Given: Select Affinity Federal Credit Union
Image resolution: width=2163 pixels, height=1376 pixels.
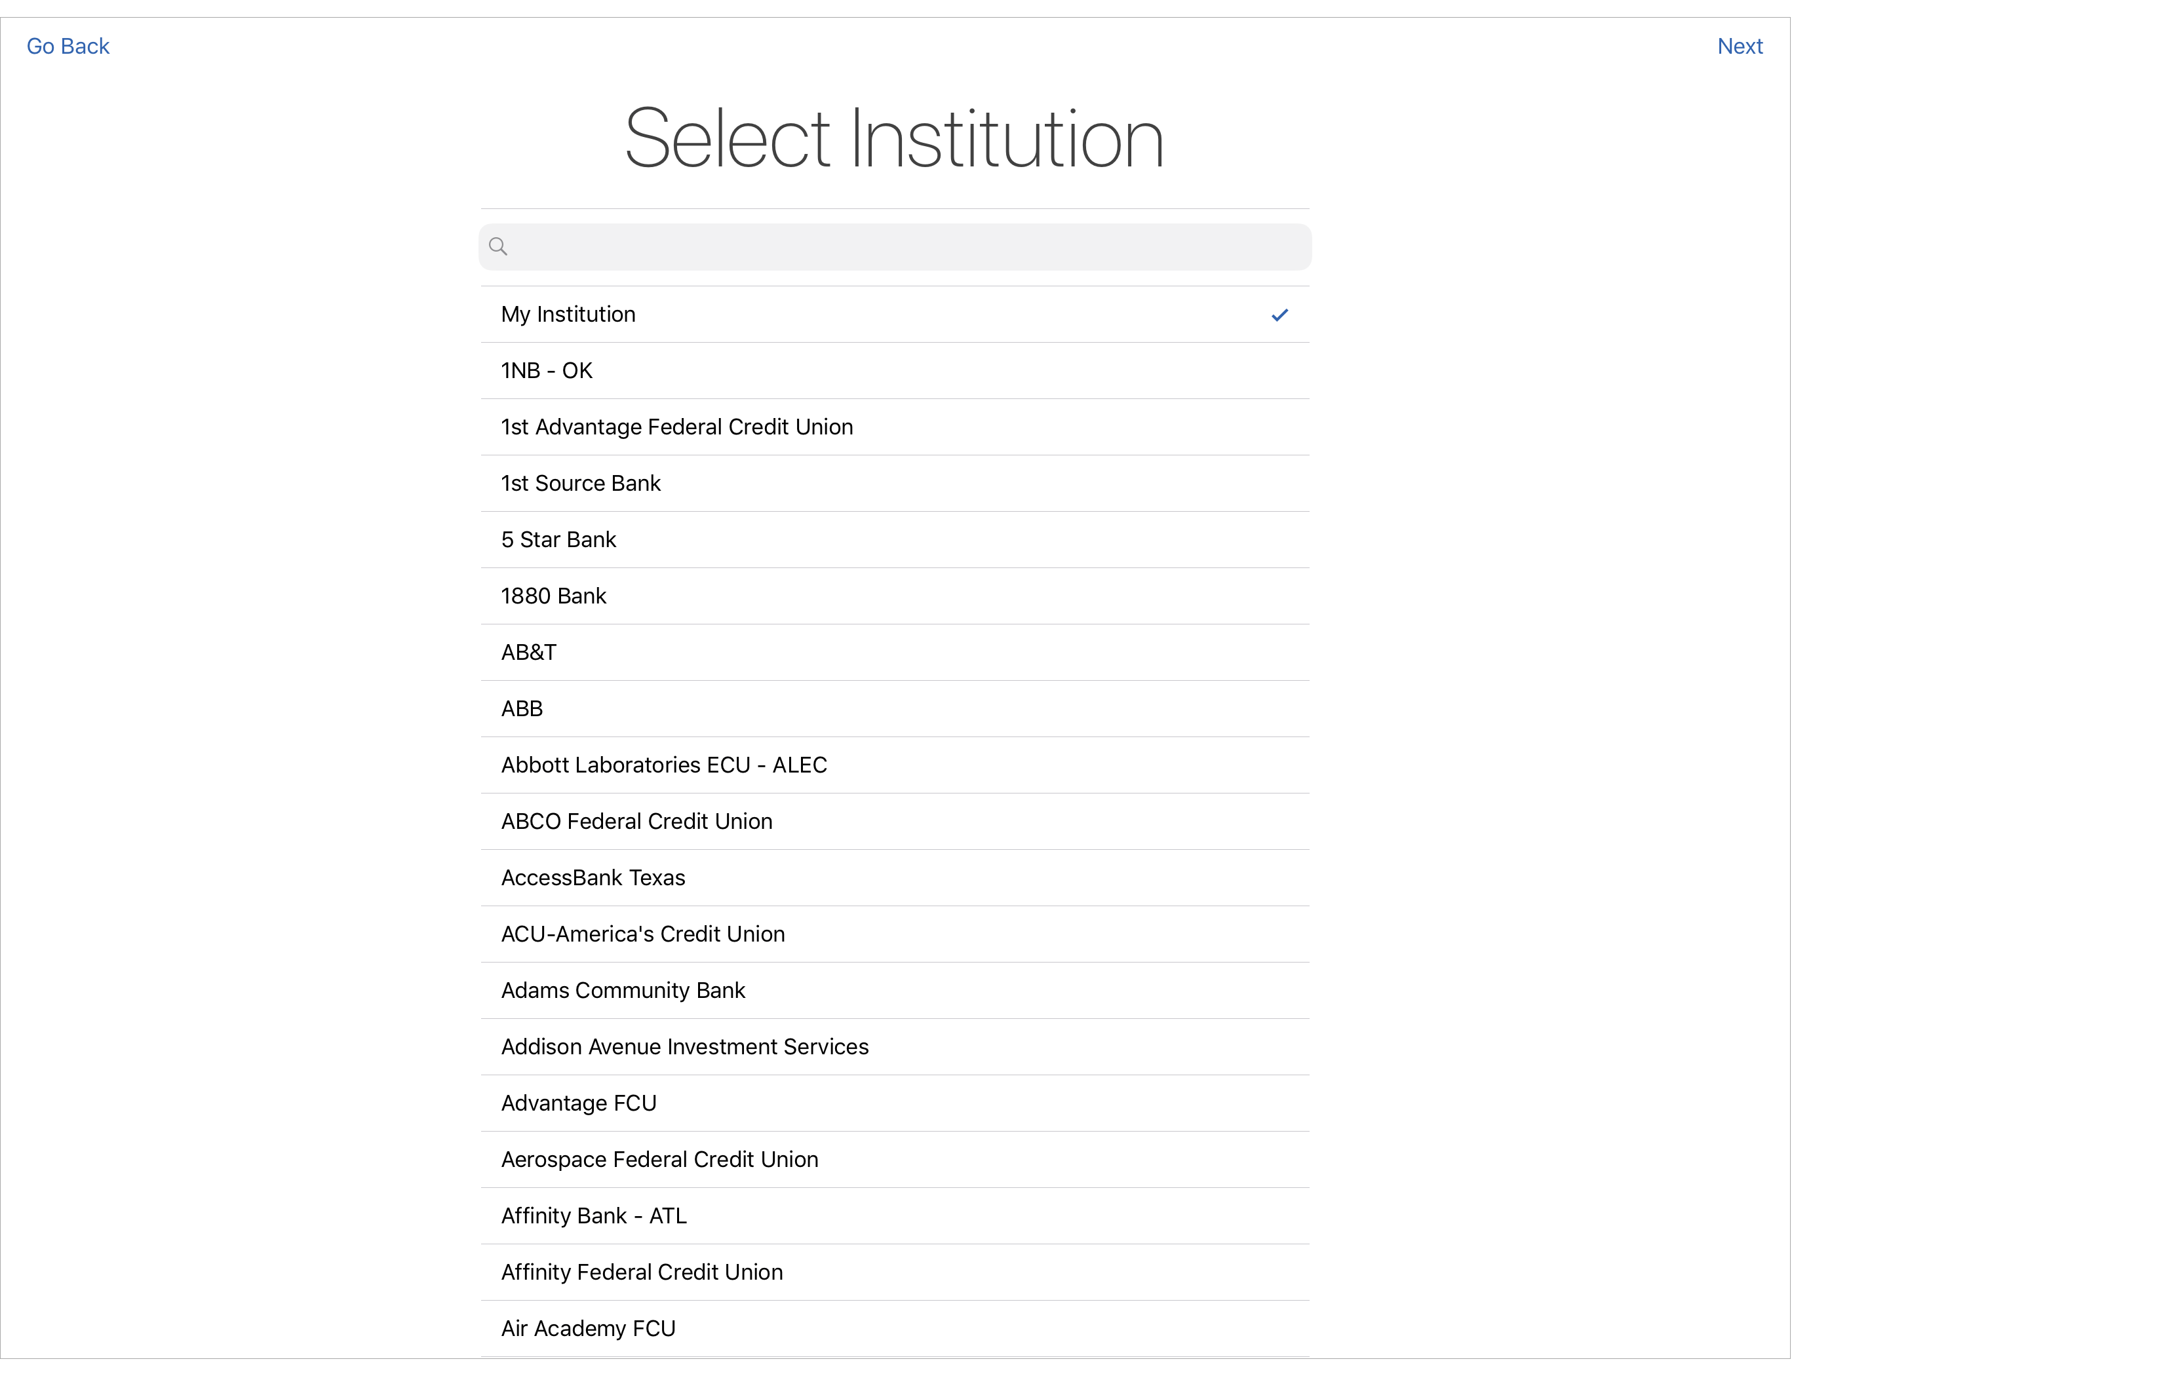Looking at the screenshot, I should click(x=641, y=1272).
